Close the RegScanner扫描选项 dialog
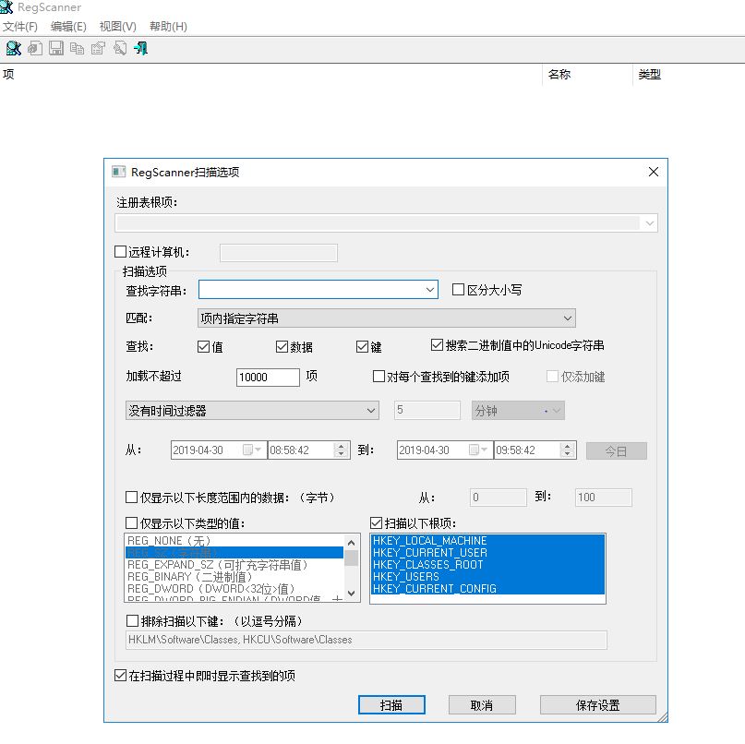Viewport: 745px width, 744px height. tap(654, 173)
